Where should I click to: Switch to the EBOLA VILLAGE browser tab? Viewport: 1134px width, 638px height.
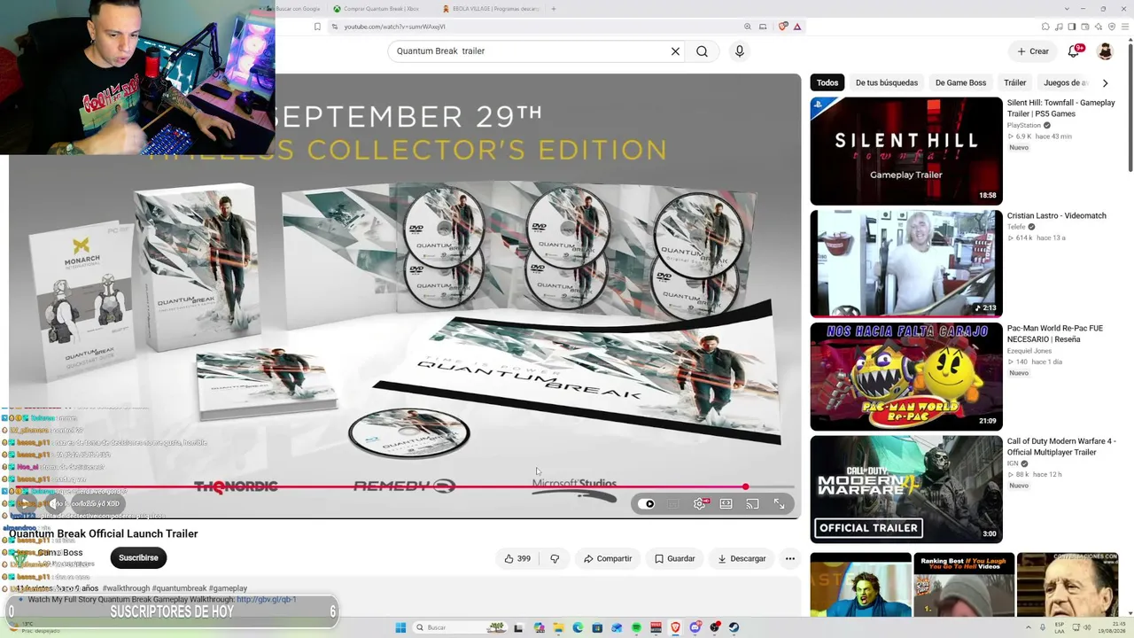[x=490, y=9]
